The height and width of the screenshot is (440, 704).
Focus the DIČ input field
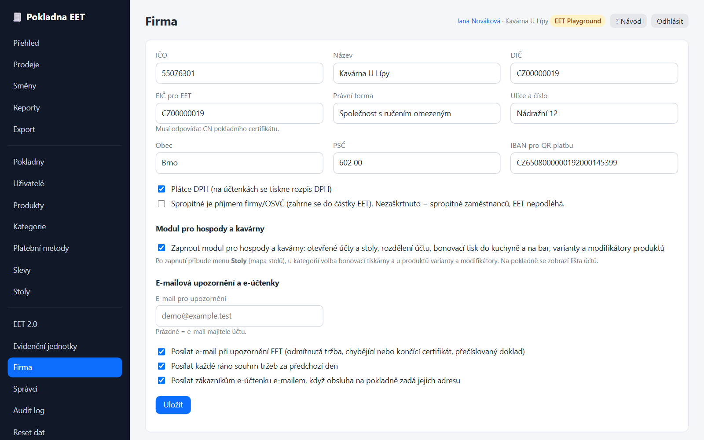594,73
